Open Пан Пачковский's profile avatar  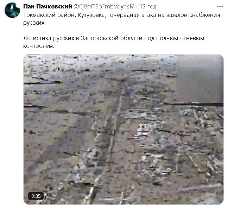(x=12, y=10)
